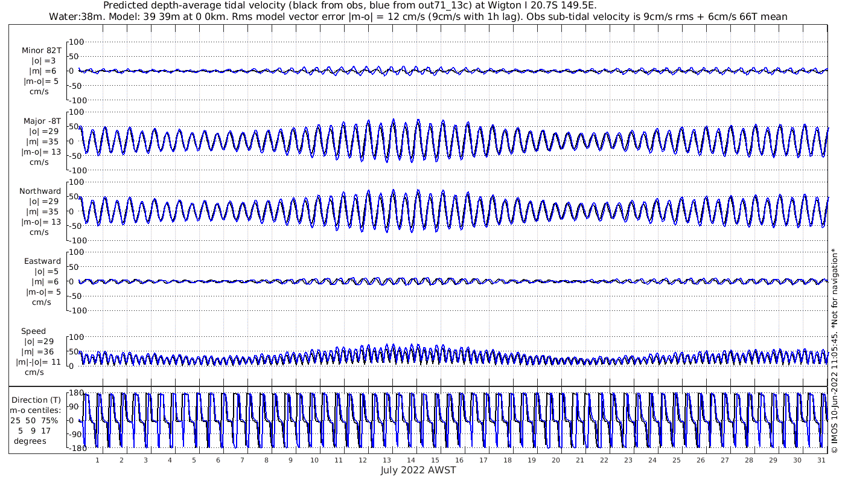Click the '25 50 75%' centile row

[x=34, y=420]
